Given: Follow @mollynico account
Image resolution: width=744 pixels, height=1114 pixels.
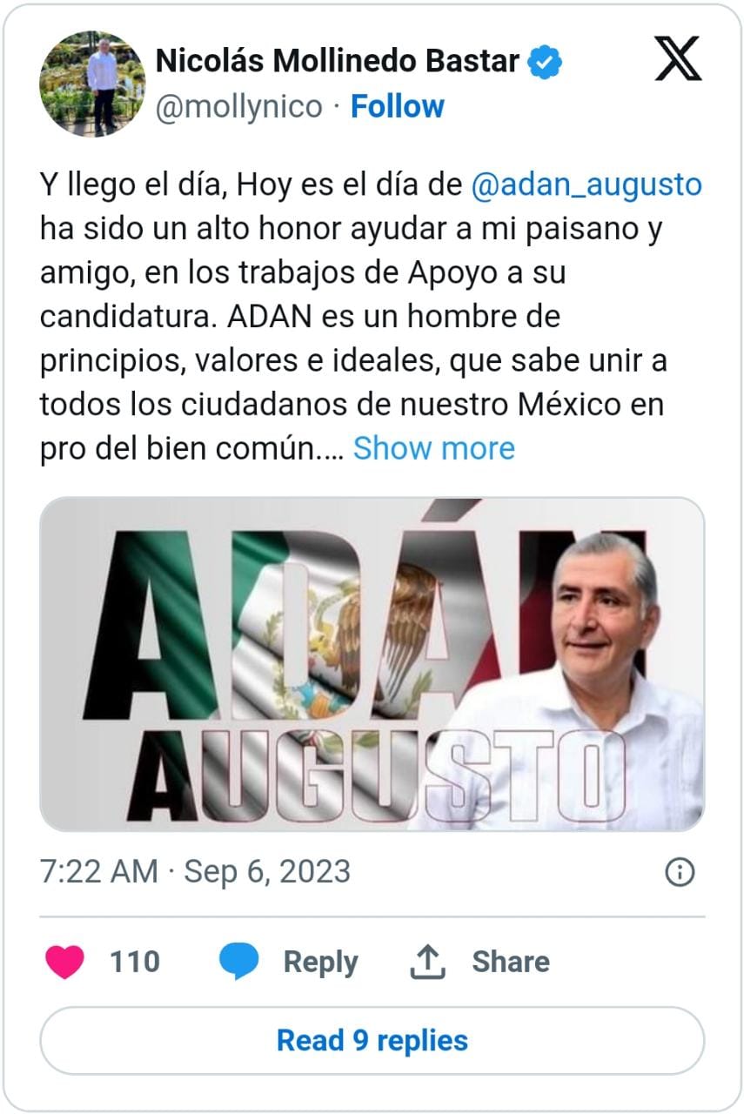Looking at the screenshot, I should [397, 106].
